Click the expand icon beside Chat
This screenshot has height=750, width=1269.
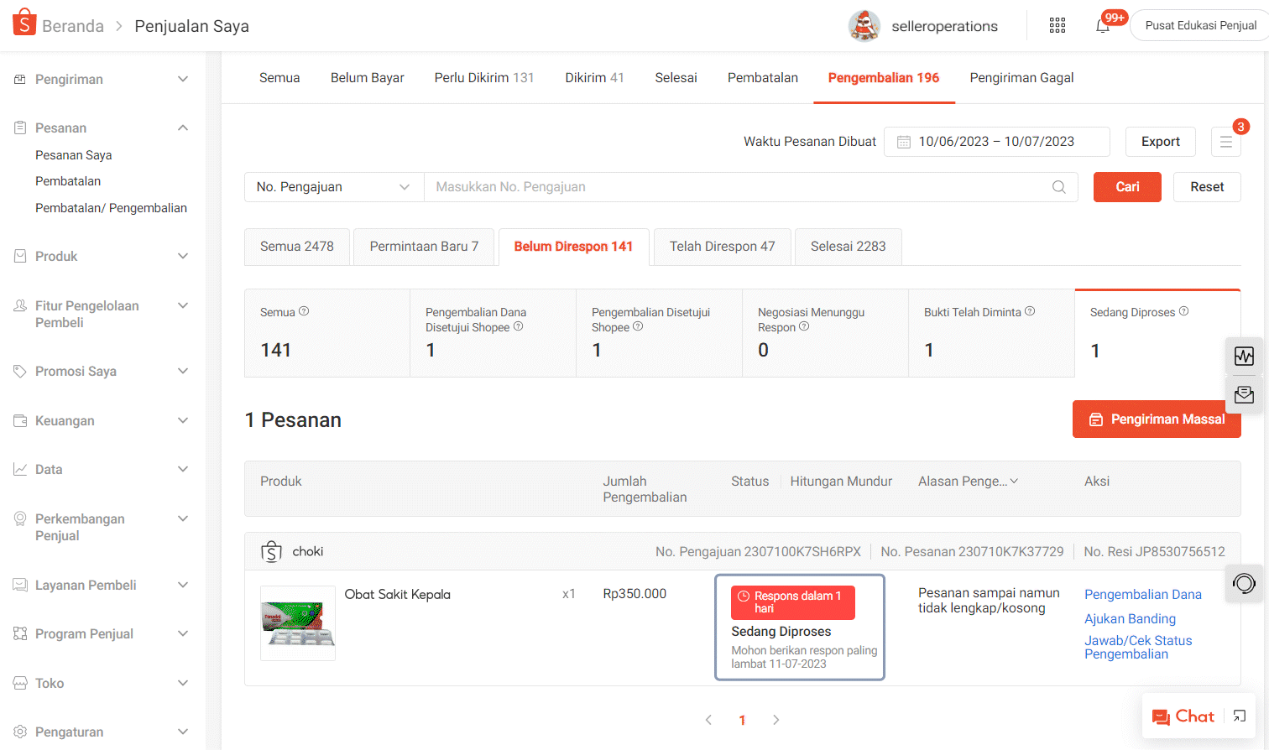1240,716
